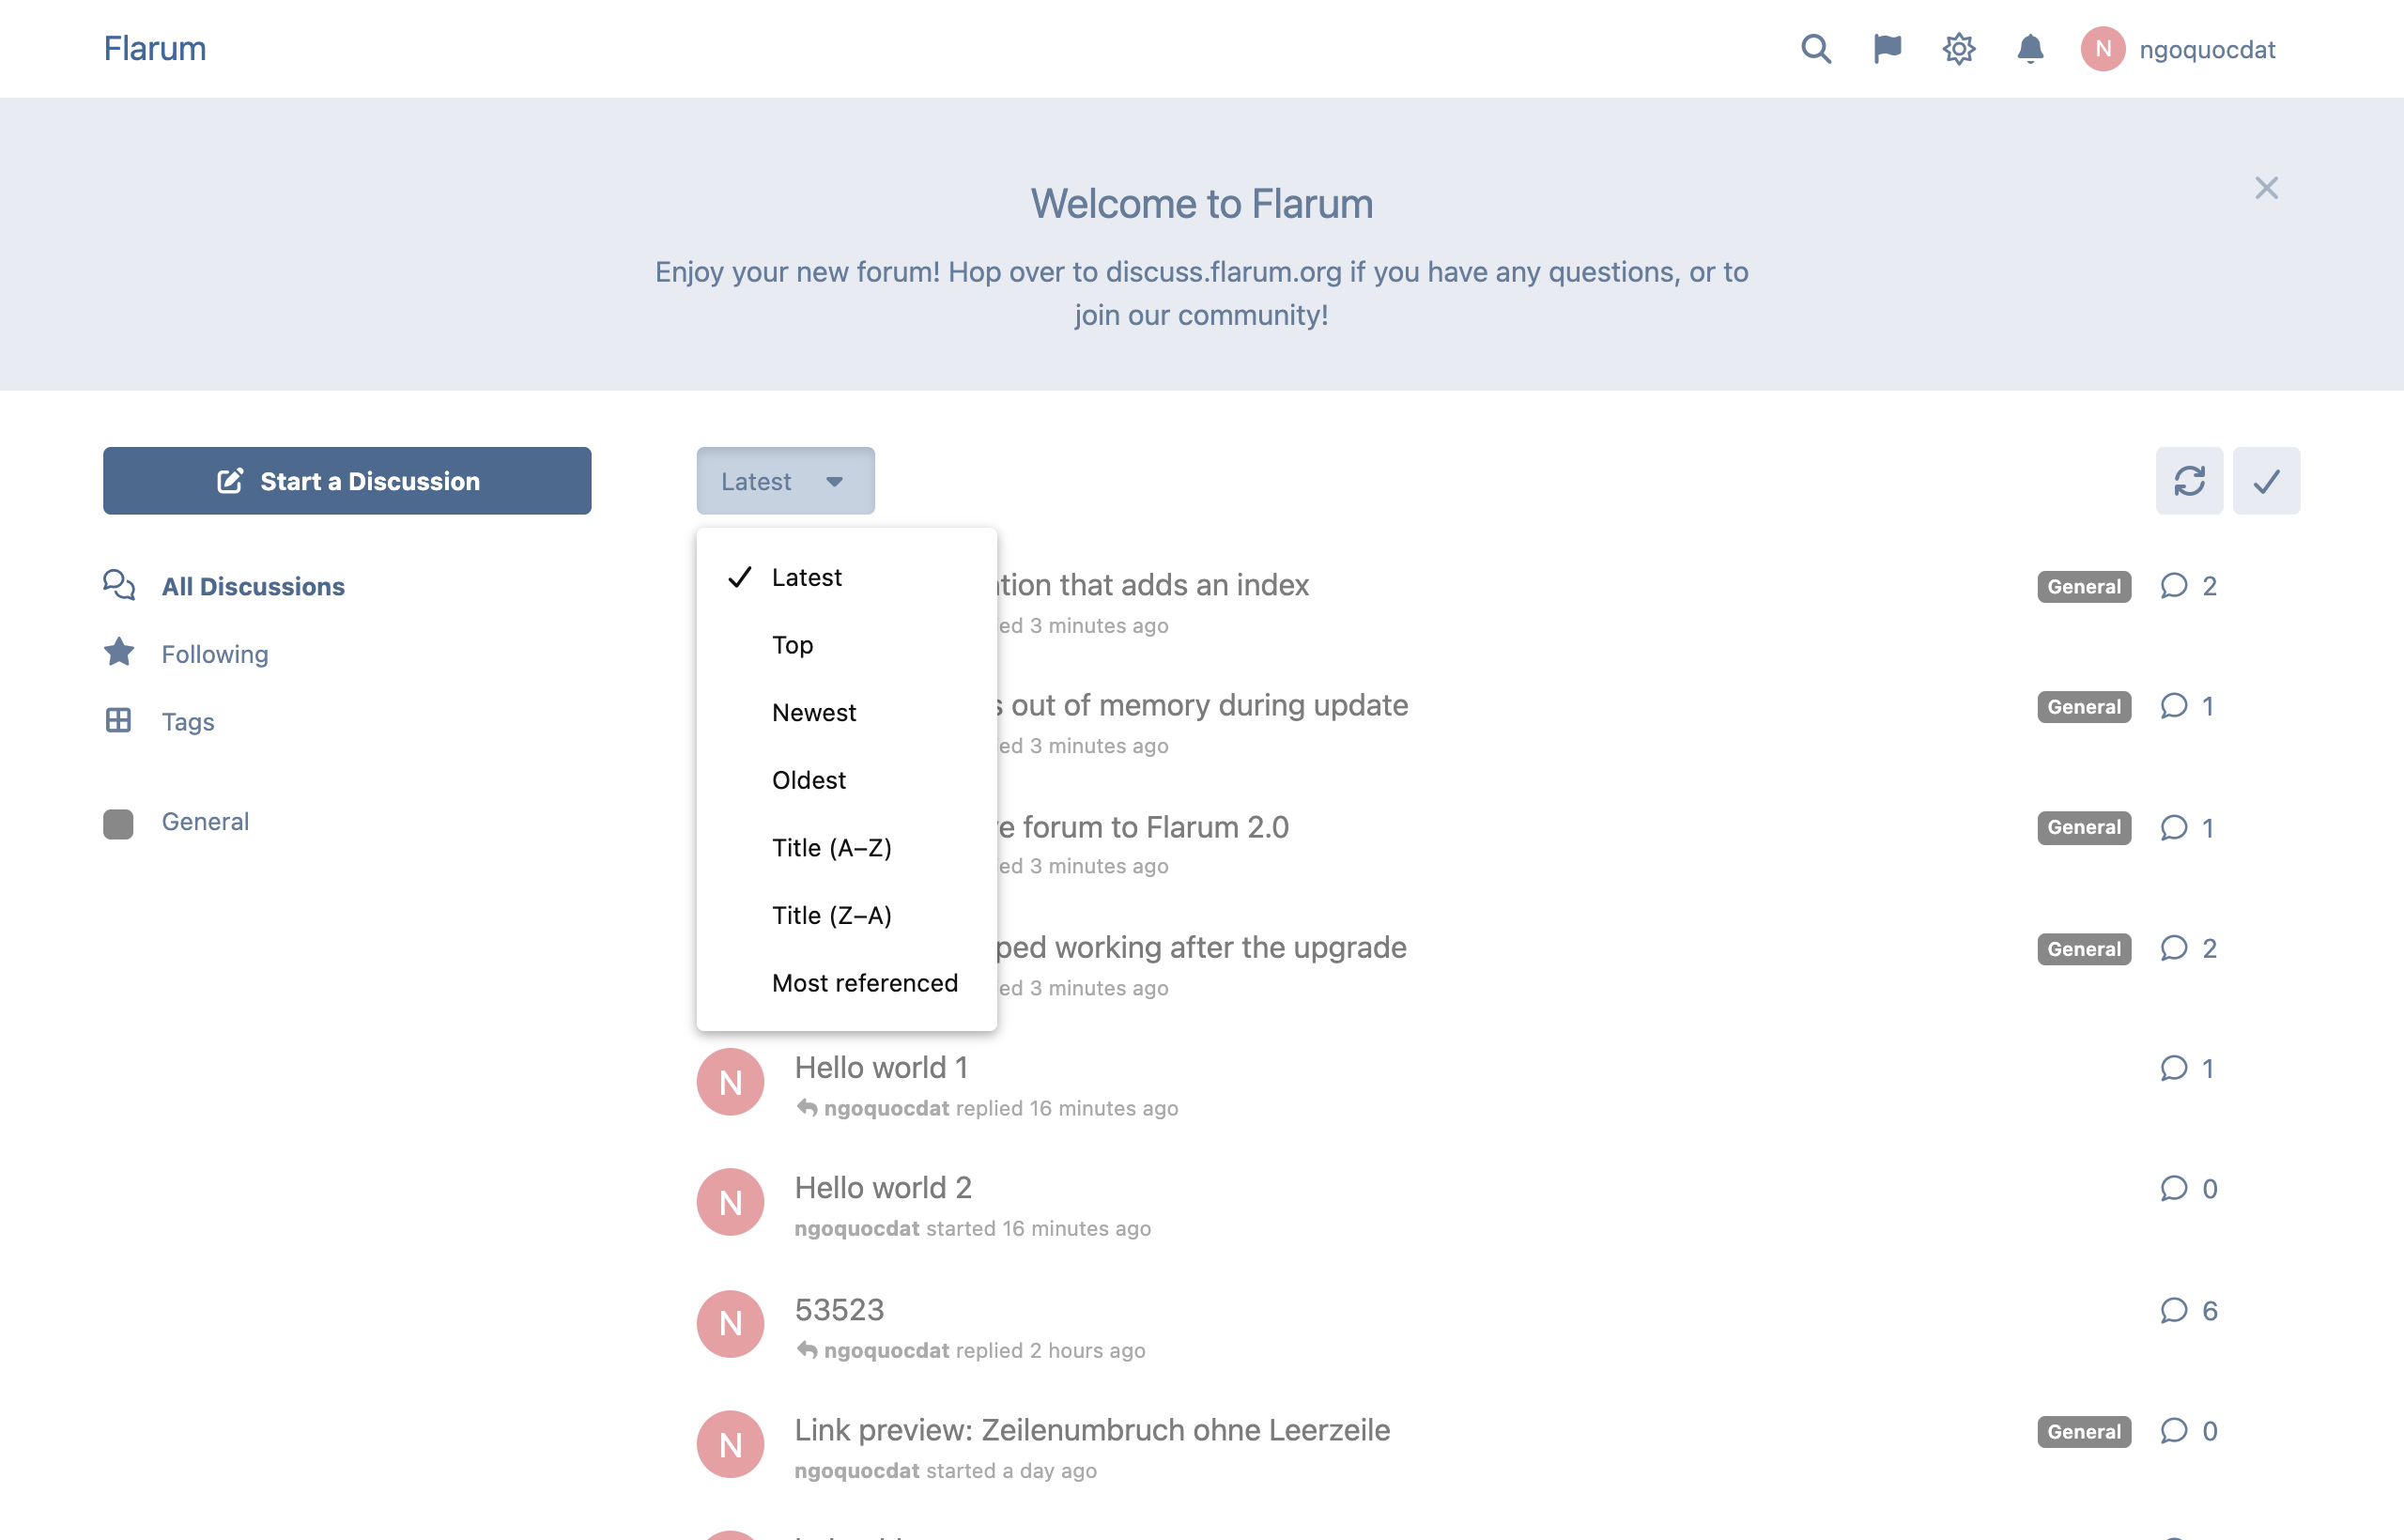Viewport: 2404px width, 1540px height.
Task: Open the notifications bell
Action: coord(2030,49)
